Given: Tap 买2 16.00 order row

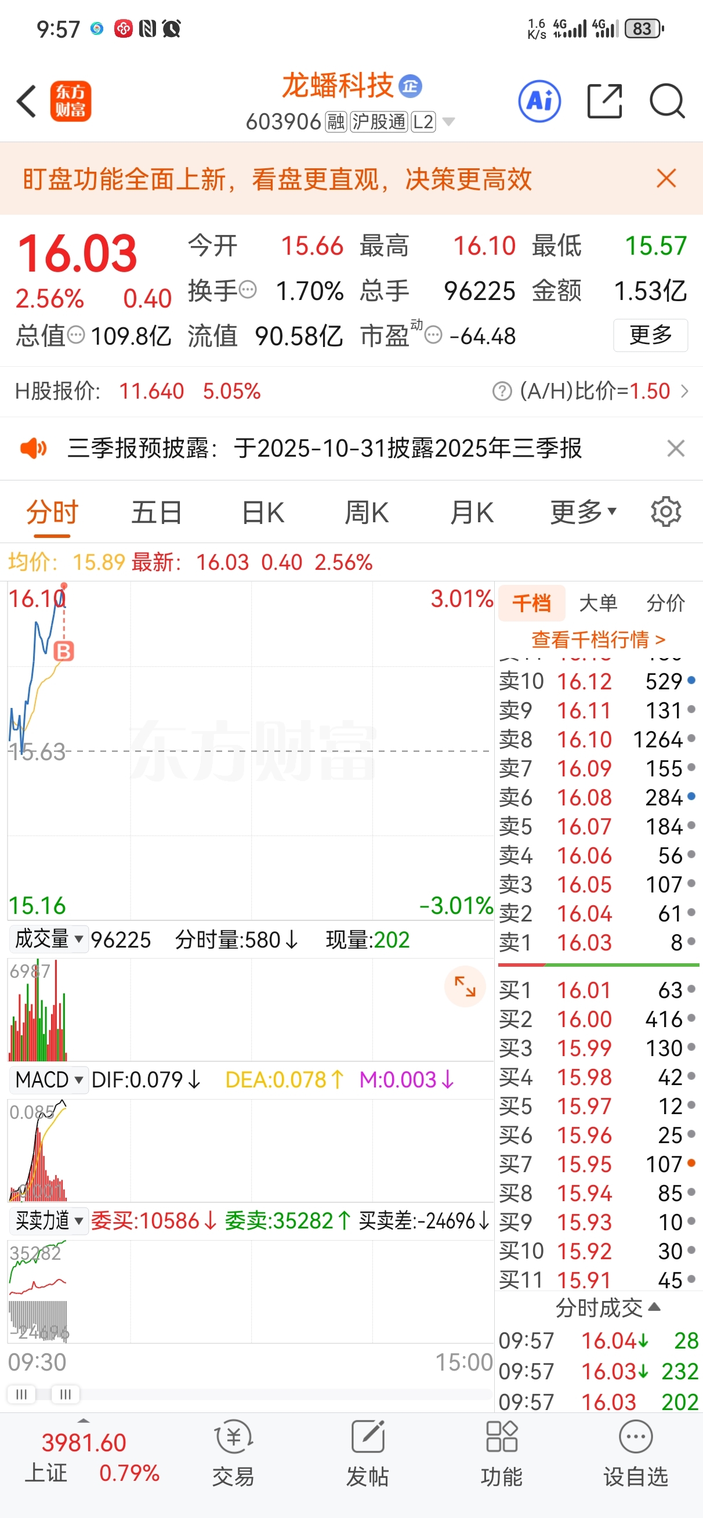Looking at the screenshot, I should 598,1019.
